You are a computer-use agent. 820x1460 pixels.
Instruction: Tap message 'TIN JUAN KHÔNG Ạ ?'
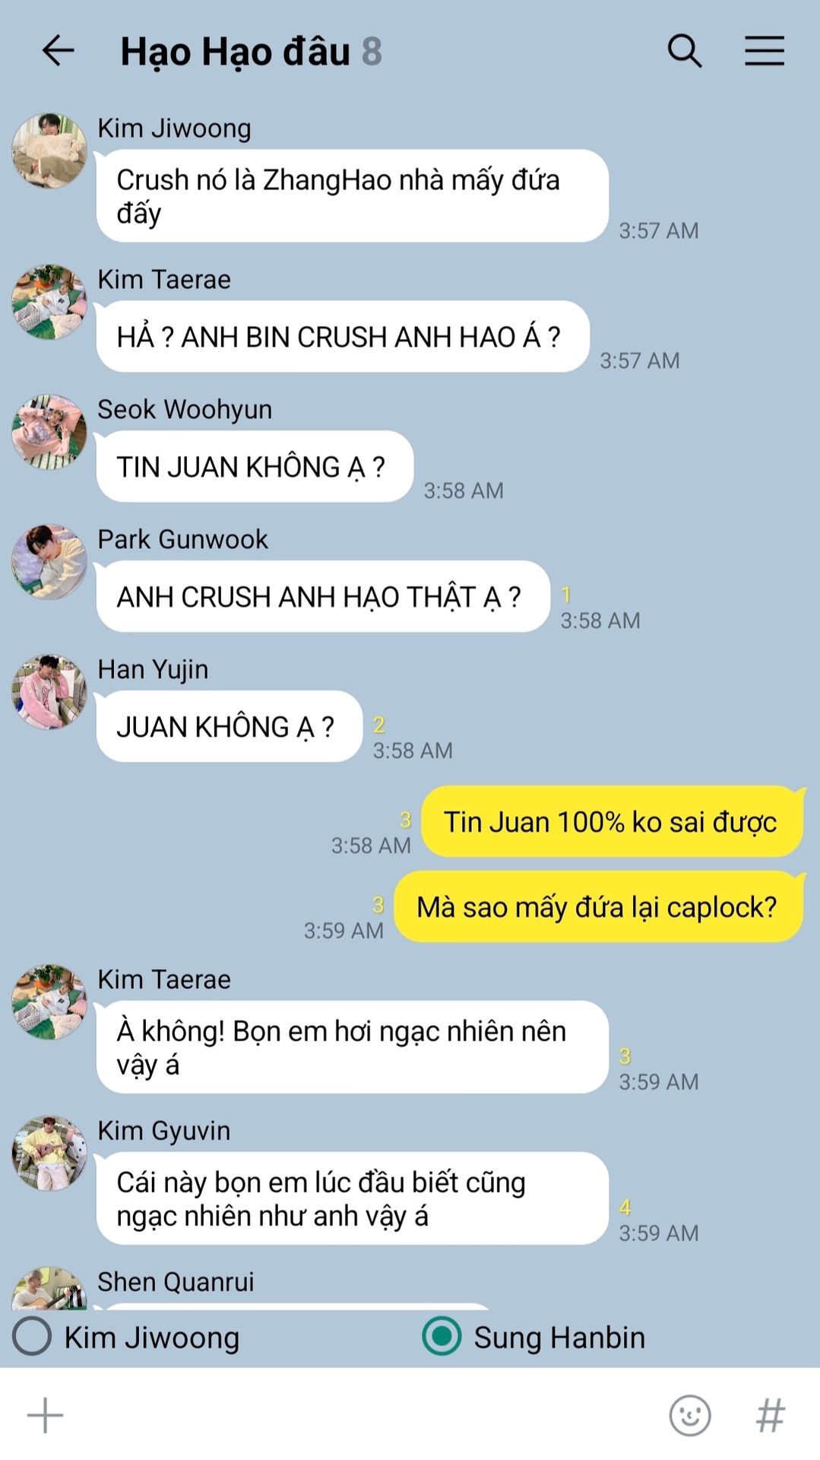click(255, 466)
